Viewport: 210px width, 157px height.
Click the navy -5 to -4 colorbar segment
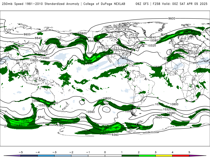(29, 156)
